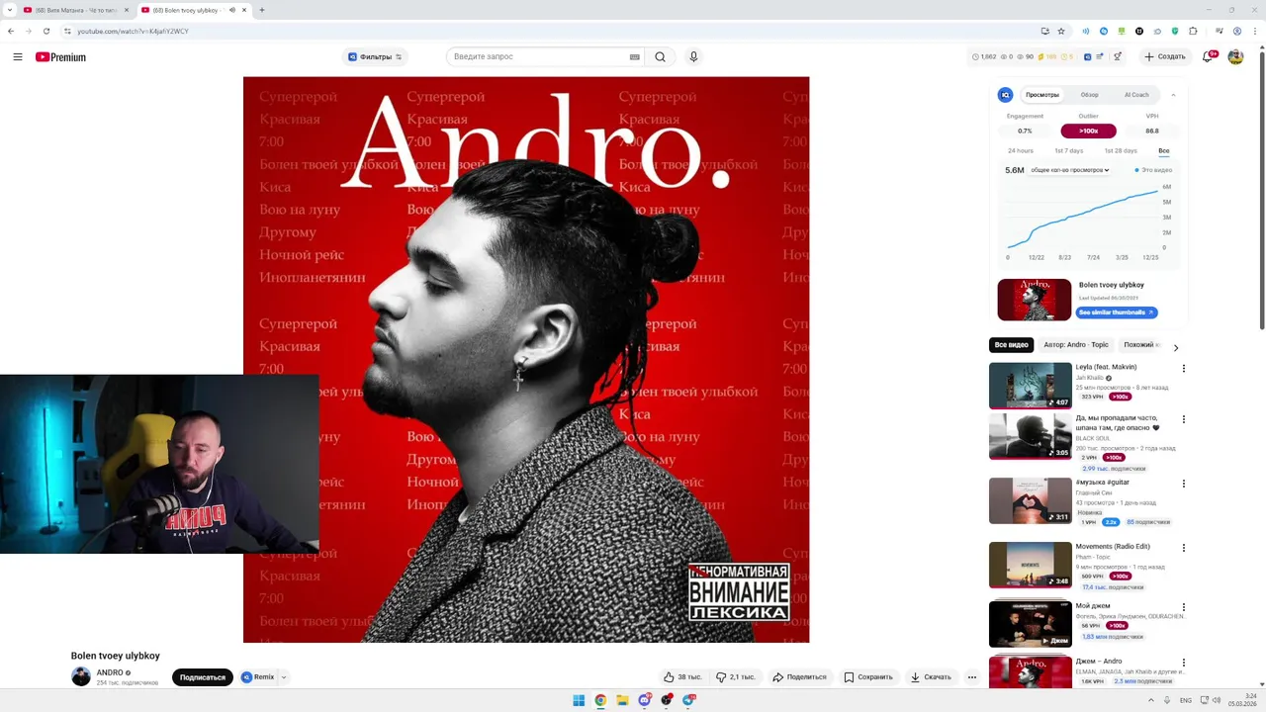Go back in browser history
1266x712 pixels.
pos(11,31)
